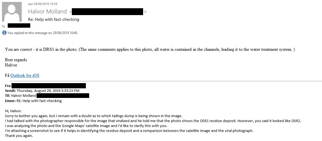
Task: Click subject line "Re: Help with fact-checking"
Action: 54,19
